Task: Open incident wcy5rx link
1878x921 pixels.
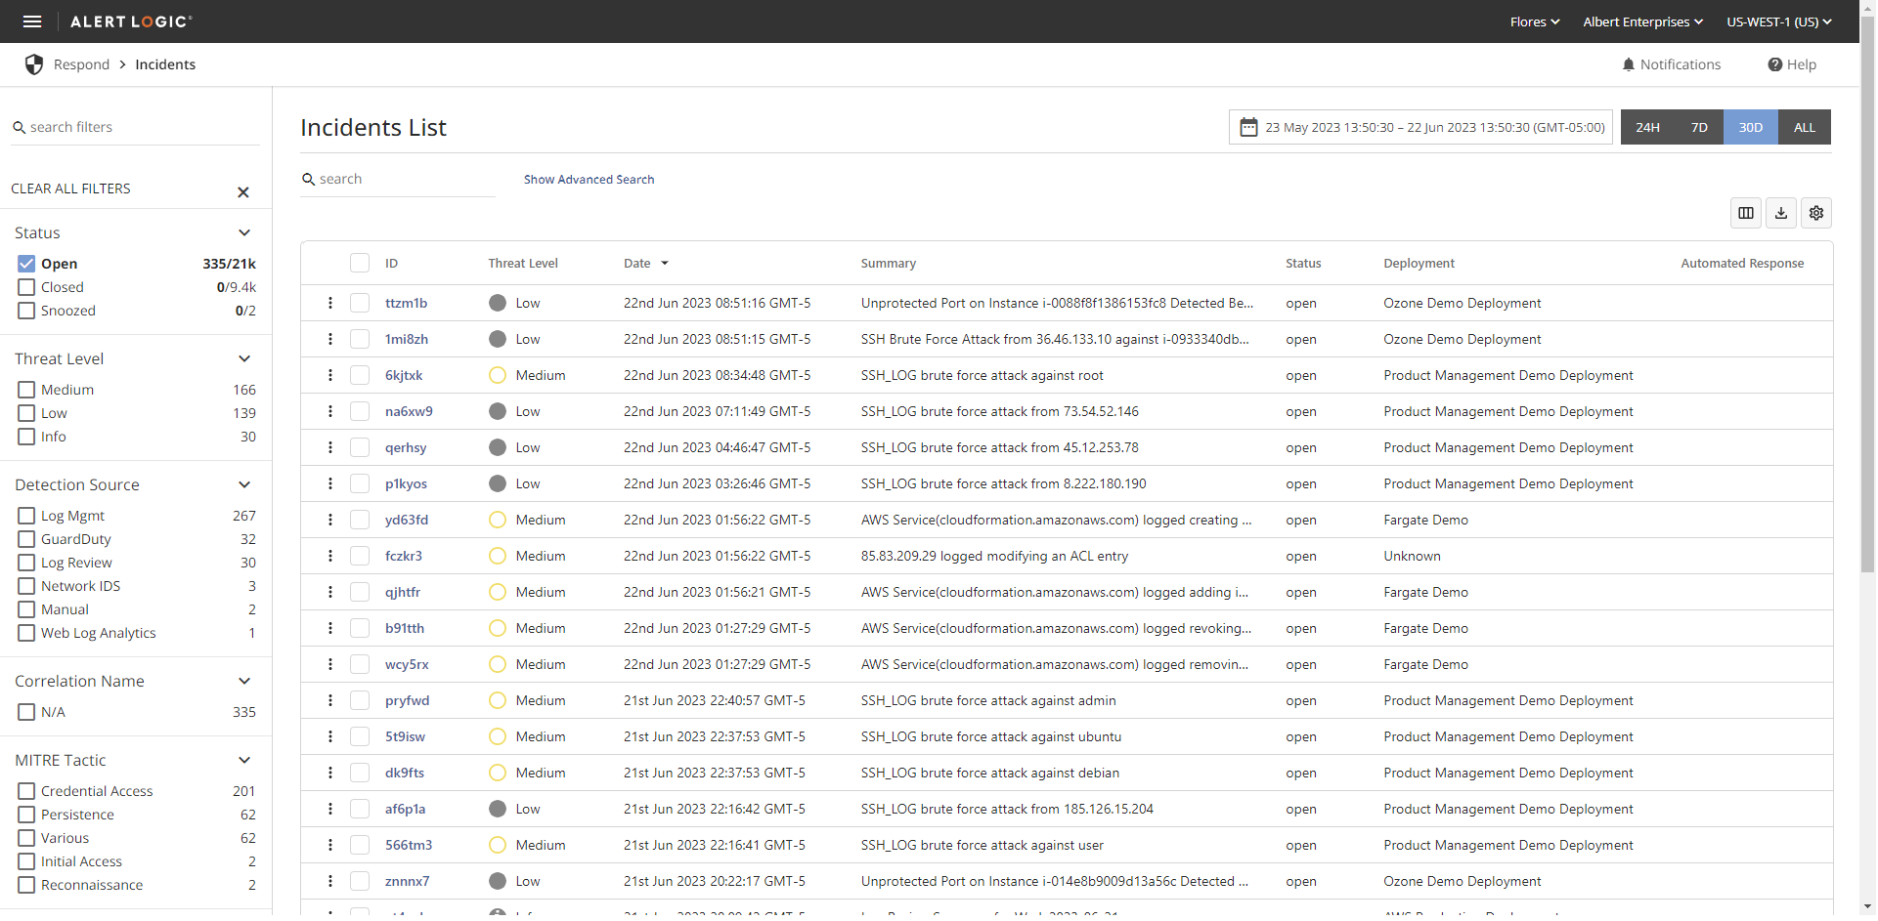Action: coord(407,664)
